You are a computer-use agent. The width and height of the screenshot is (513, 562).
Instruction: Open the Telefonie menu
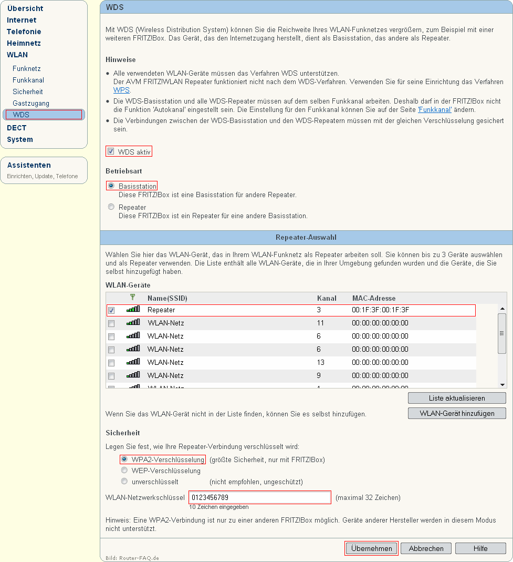24,32
